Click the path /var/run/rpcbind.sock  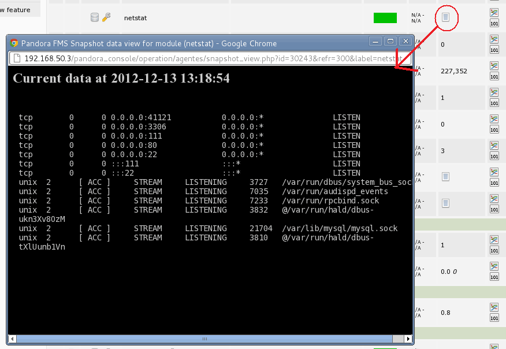pyautogui.click(x=330, y=201)
